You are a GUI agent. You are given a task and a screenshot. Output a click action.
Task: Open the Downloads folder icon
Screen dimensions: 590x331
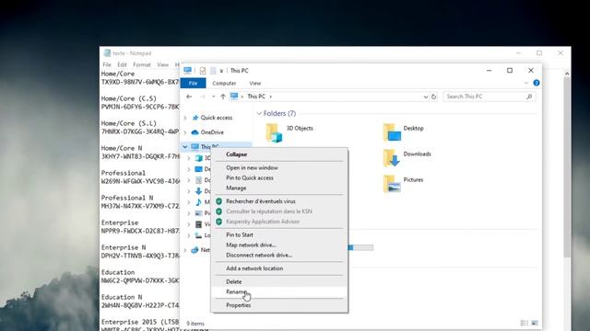click(391, 158)
